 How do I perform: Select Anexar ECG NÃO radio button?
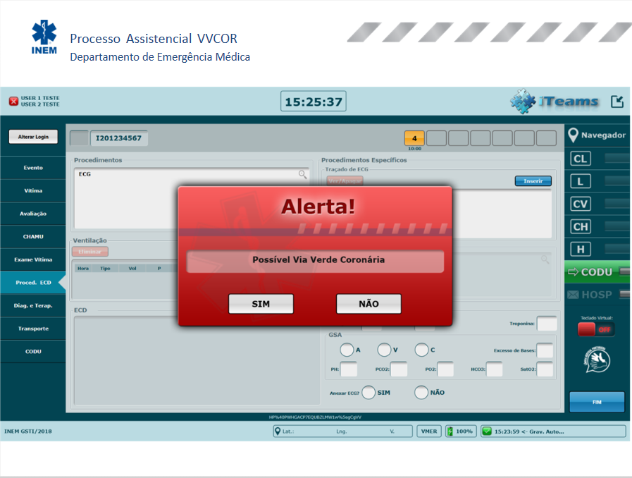(421, 393)
